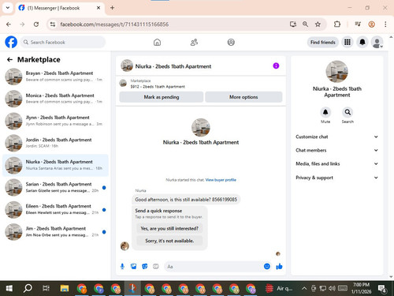Open the browser zoom magnifier icon in address bar

(x=305, y=24)
